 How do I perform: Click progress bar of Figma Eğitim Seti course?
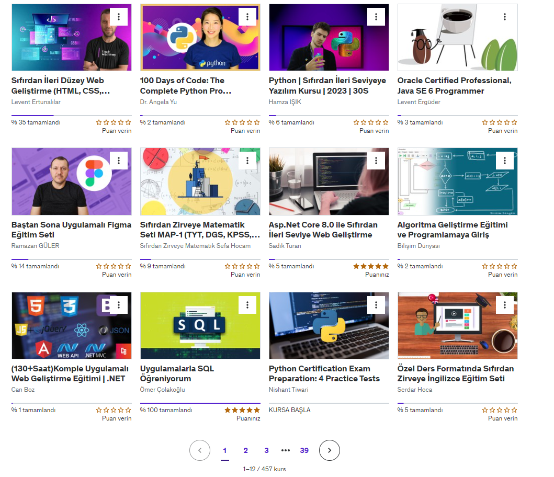tap(71, 259)
